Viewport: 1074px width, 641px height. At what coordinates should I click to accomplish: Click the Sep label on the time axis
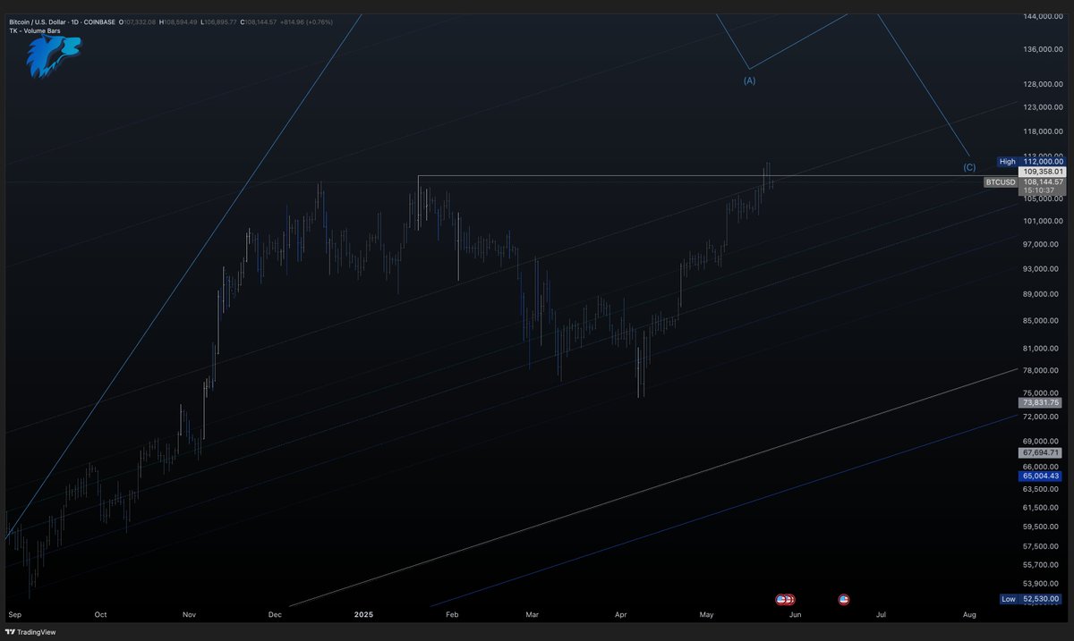click(13, 615)
